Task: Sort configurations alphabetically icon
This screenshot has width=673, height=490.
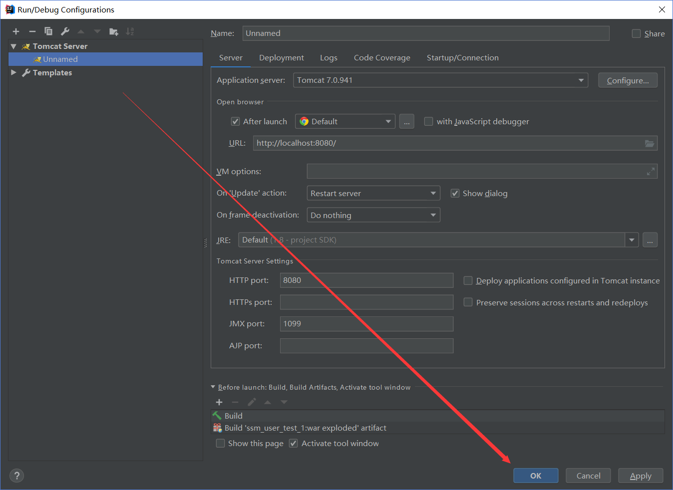Action: pos(130,31)
